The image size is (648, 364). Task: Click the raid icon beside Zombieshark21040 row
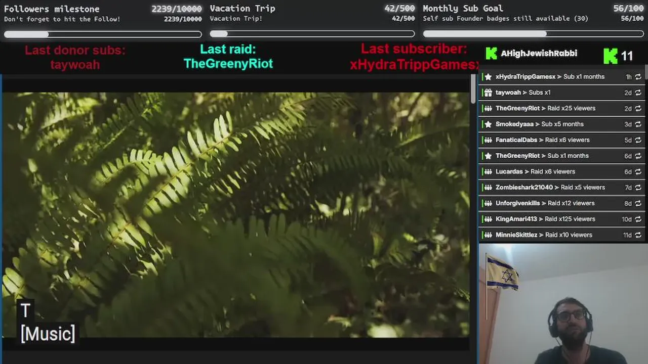click(x=488, y=187)
